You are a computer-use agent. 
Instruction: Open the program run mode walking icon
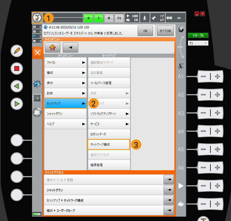pyautogui.click(x=145, y=18)
